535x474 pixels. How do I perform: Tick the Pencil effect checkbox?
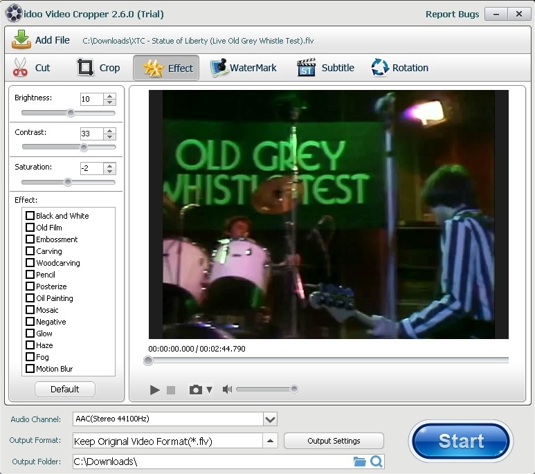[x=30, y=275]
